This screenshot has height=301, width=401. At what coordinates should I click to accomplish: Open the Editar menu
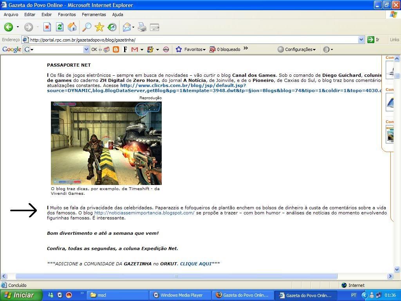[30, 15]
